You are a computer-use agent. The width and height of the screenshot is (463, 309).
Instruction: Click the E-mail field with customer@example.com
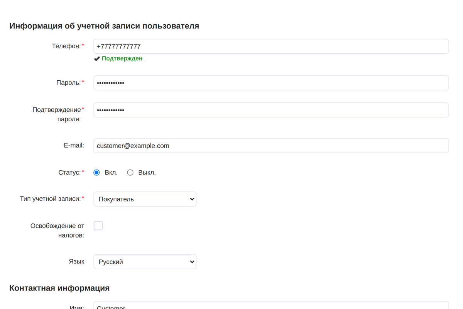271,146
